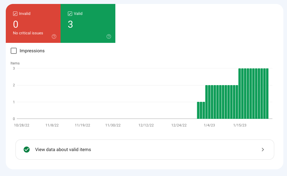Enable the Impressions checkbox
The image size is (287, 176).
point(14,51)
